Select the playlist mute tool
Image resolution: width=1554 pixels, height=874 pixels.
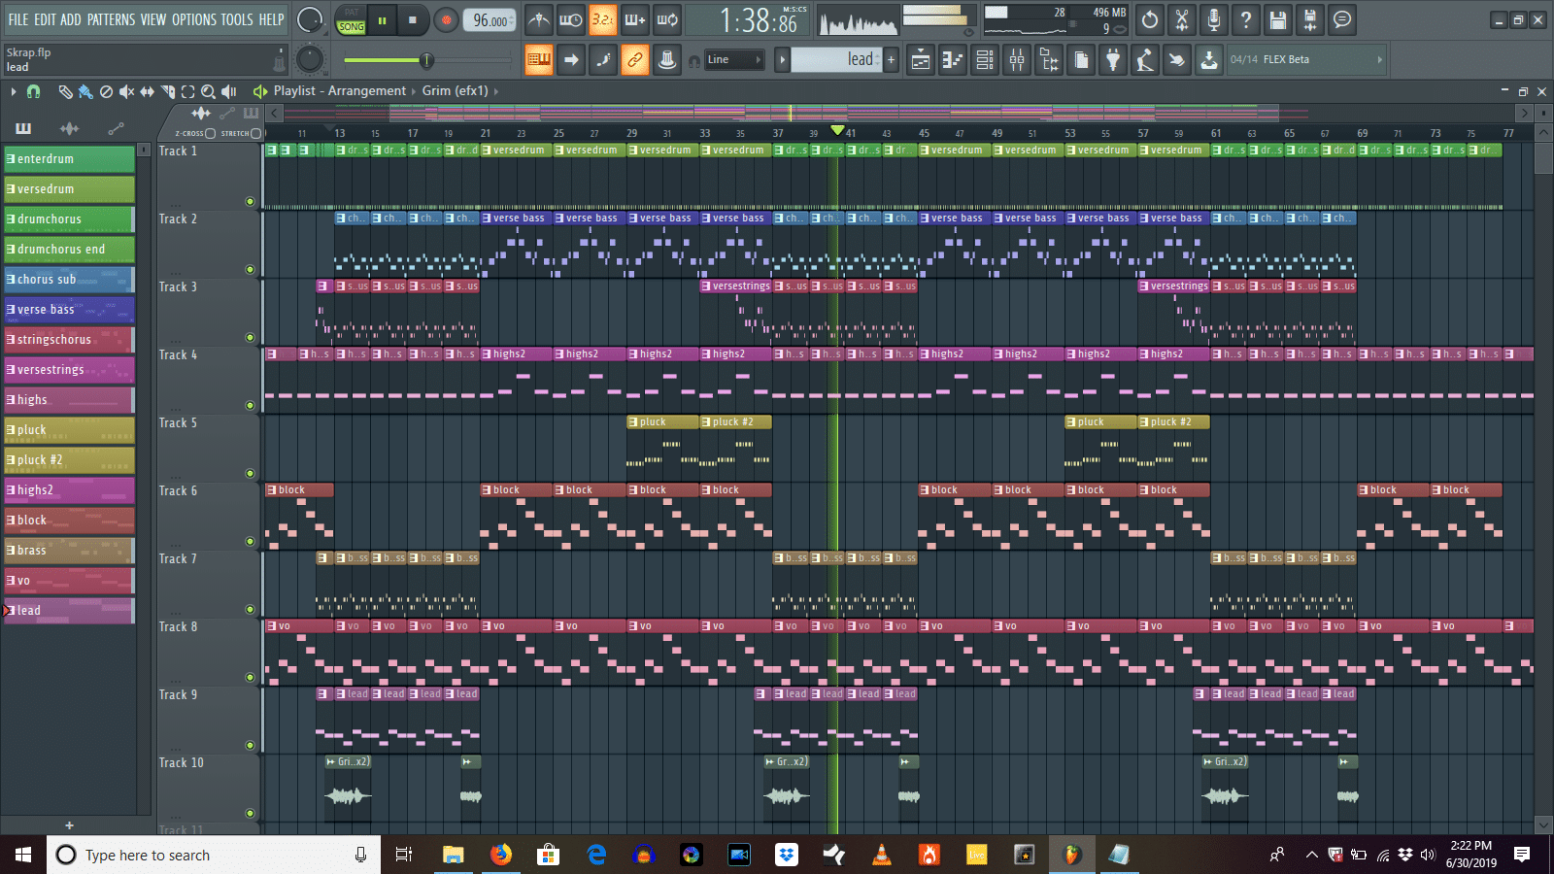coord(126,91)
